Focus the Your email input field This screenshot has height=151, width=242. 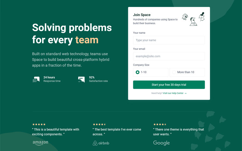(x=169, y=56)
